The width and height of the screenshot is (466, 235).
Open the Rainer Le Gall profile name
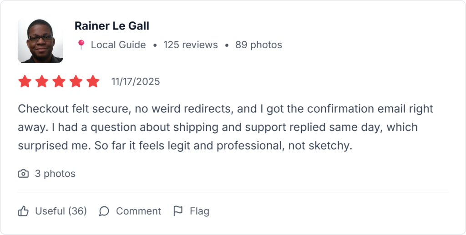tap(112, 26)
